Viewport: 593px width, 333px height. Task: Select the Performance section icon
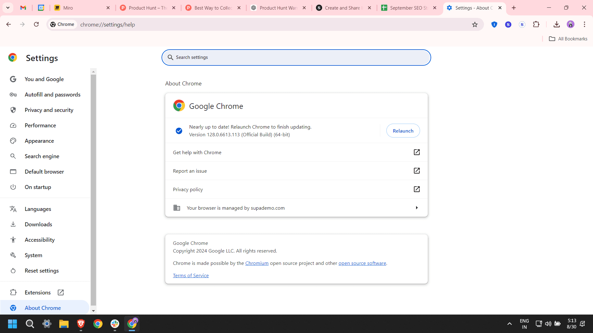(x=13, y=125)
